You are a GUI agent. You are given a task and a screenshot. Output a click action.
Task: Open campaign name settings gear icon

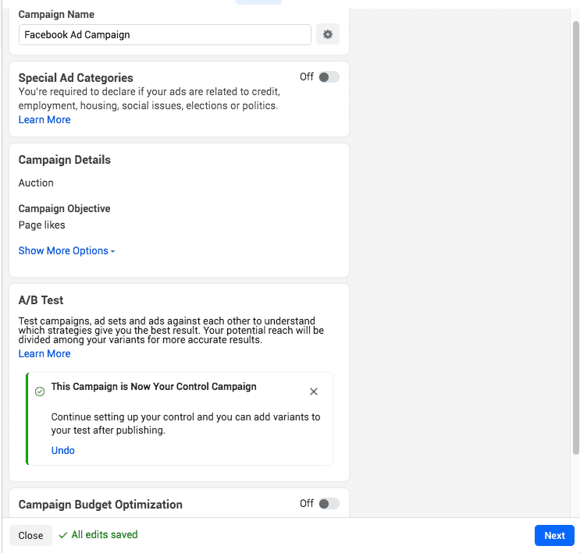click(328, 34)
